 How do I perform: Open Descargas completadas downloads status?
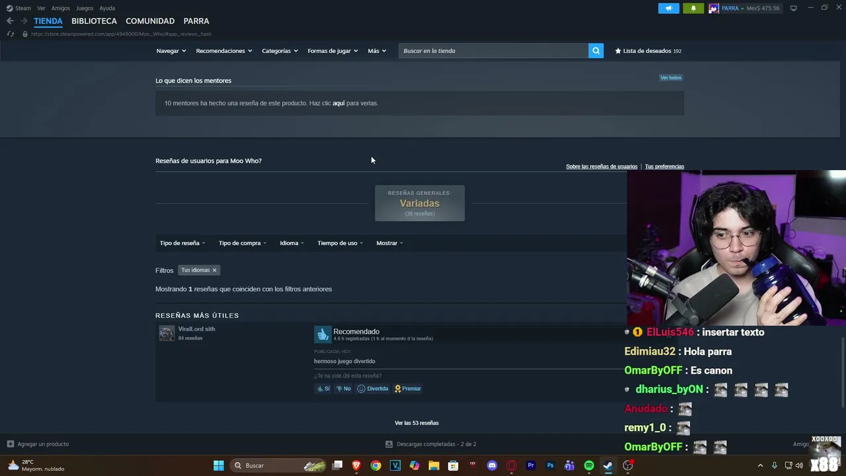coord(431,444)
